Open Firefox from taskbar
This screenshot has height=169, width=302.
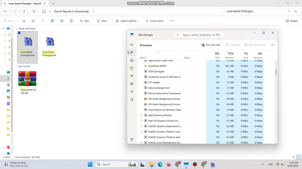pyautogui.click(x=169, y=164)
